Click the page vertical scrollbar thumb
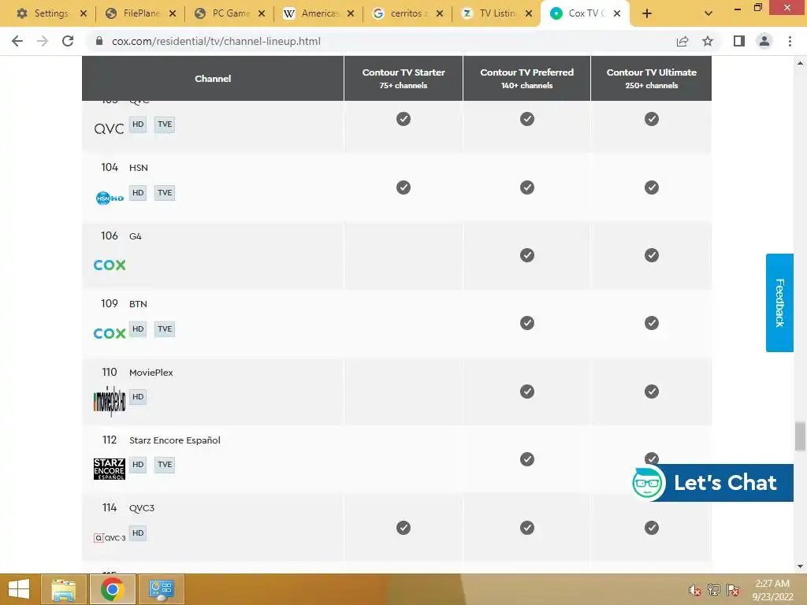 pos(800,436)
